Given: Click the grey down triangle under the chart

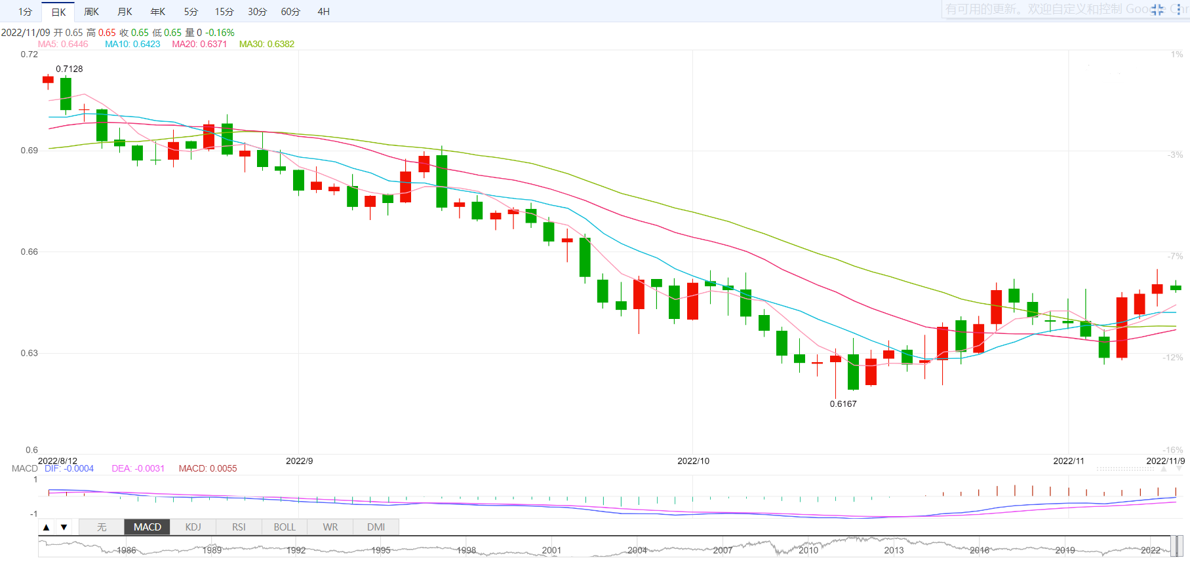Looking at the screenshot, I should pos(1179,469).
